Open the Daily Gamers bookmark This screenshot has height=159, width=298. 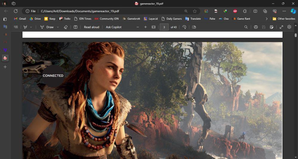(172, 19)
